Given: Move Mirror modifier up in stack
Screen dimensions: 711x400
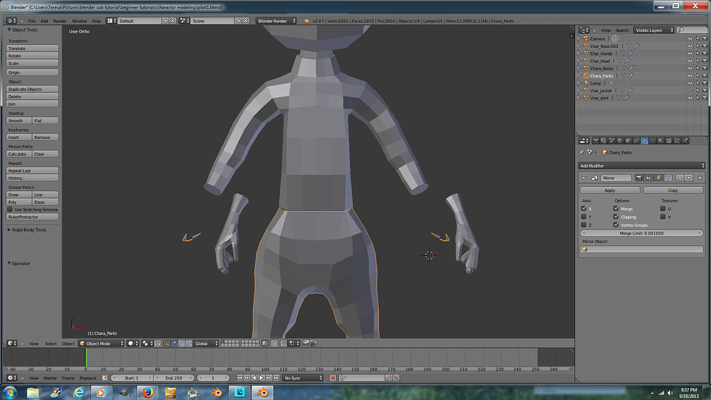Looking at the screenshot, I should point(680,178).
